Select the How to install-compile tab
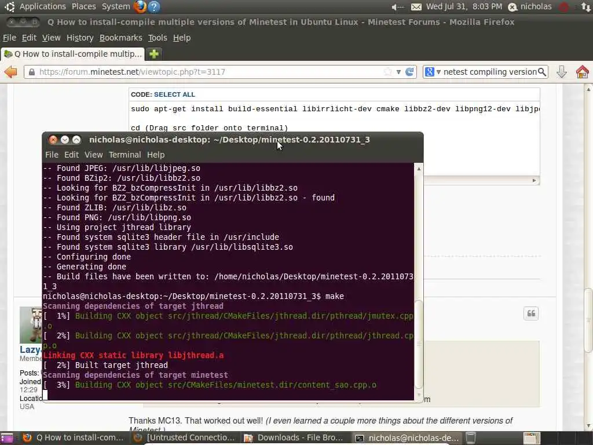This screenshot has width=593, height=445. (x=72, y=54)
